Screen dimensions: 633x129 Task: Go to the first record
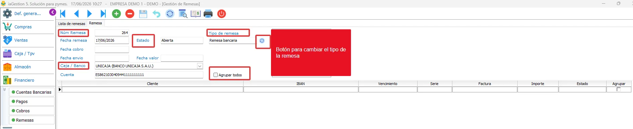(x=63, y=14)
